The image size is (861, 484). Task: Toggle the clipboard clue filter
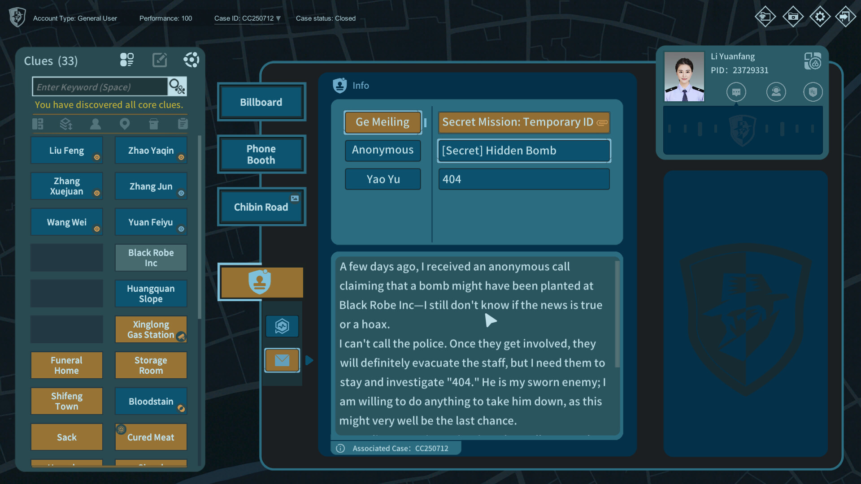183,124
